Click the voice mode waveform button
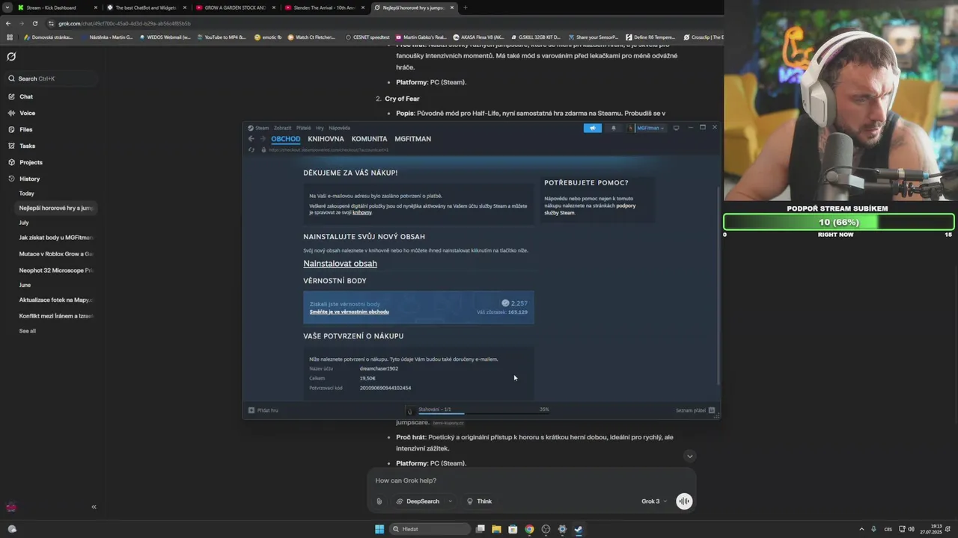Viewport: 958px width, 538px height. 684,501
